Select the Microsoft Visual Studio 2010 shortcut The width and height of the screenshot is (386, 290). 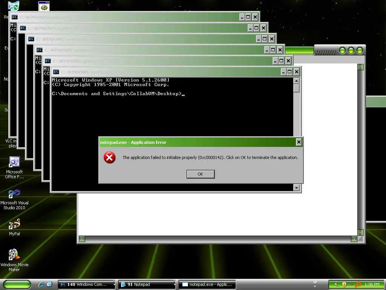pos(14,199)
